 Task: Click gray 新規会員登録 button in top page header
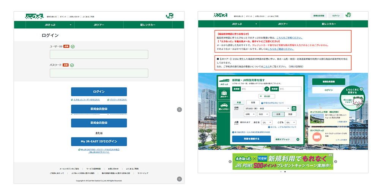tap(319, 16)
